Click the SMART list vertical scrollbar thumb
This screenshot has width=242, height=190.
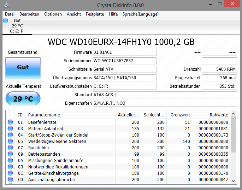(x=234, y=134)
